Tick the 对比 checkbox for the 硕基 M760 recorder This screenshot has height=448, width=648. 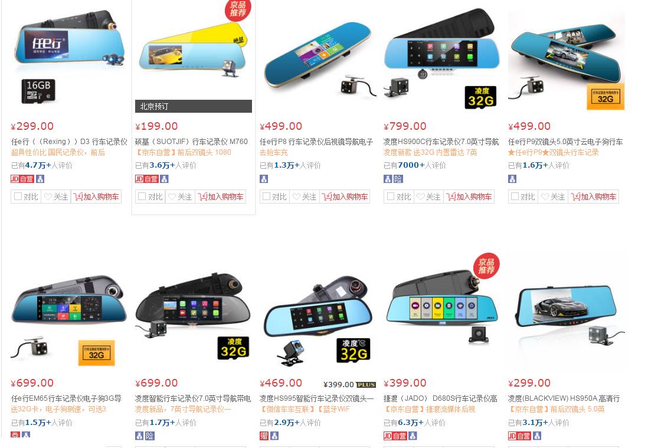tap(142, 197)
